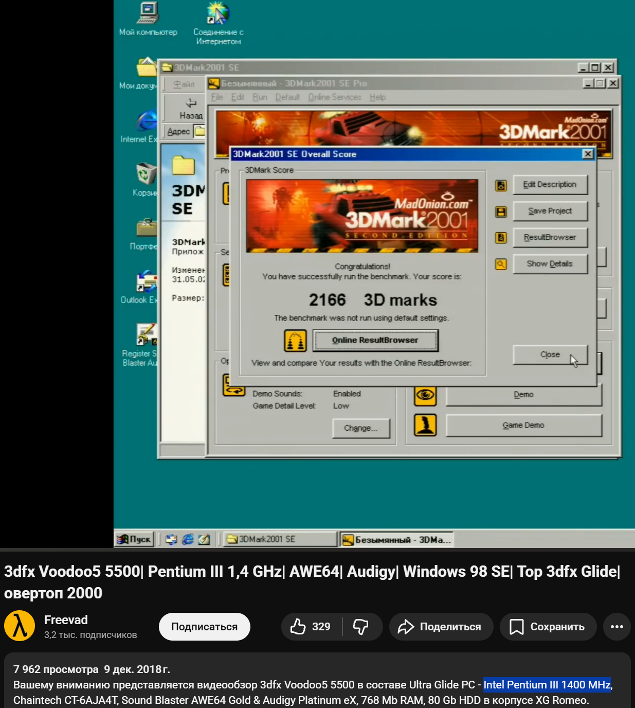635x708 pixels.
Task: Click the Demo button in 3DMark window
Action: tap(523, 396)
